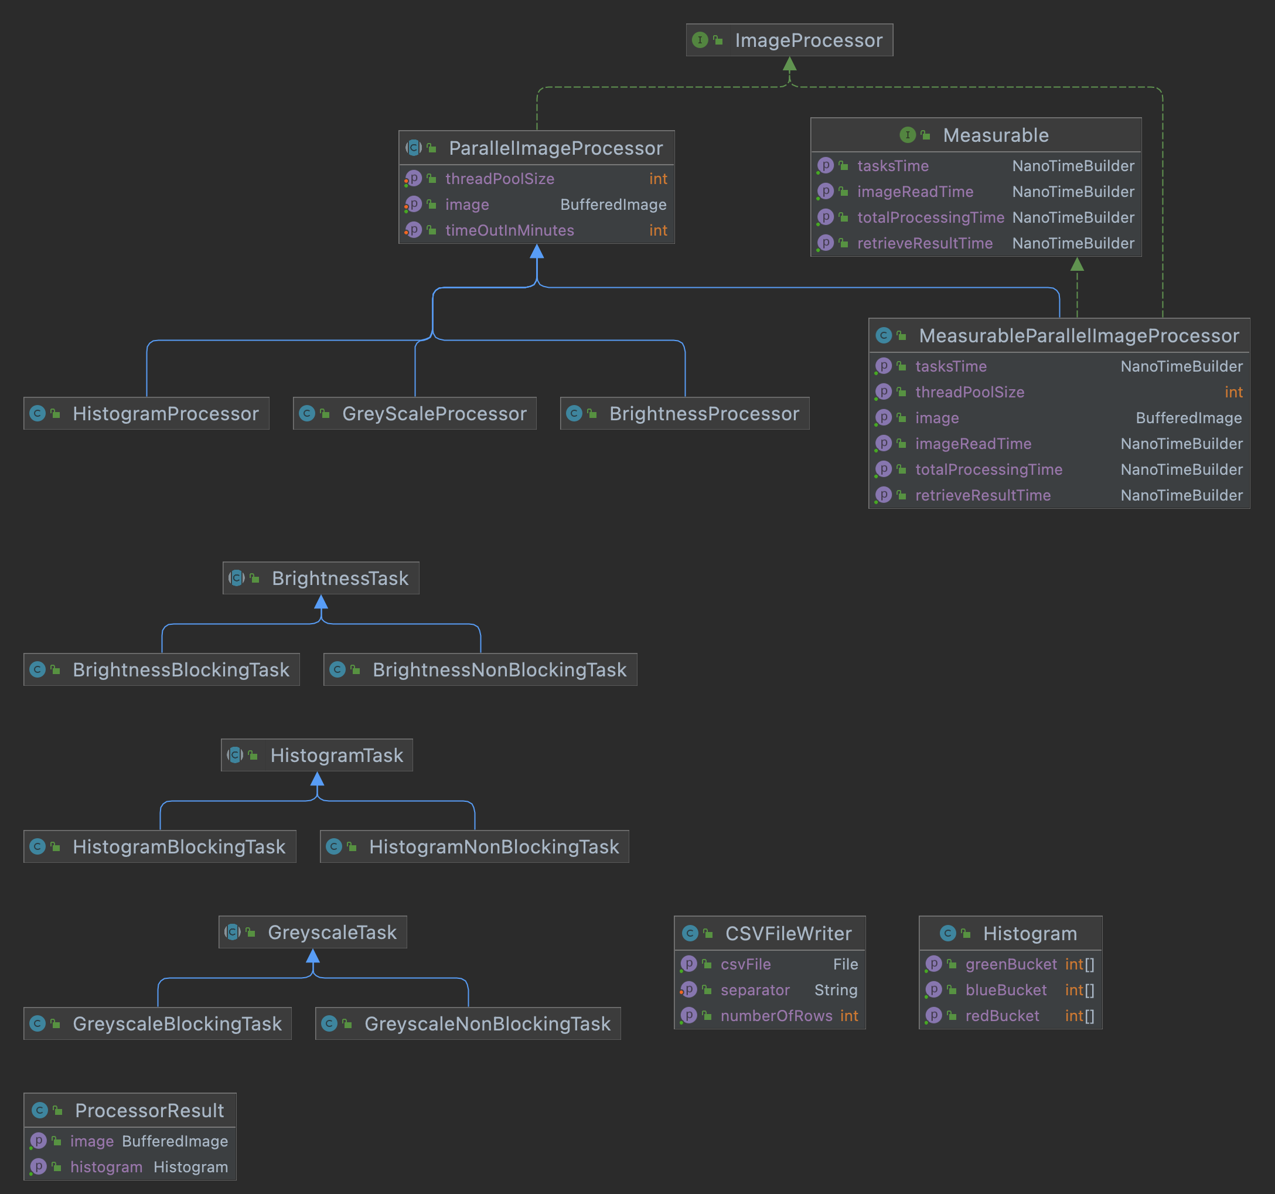
Task: Click the Measurable interface icon
Action: (908, 135)
